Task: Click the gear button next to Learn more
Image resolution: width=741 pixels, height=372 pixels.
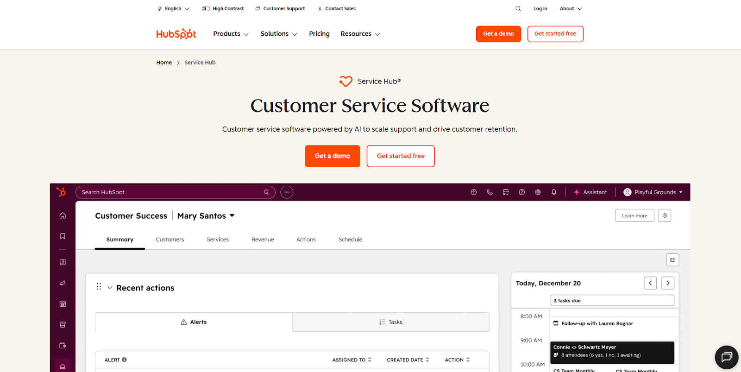Action: tap(665, 215)
